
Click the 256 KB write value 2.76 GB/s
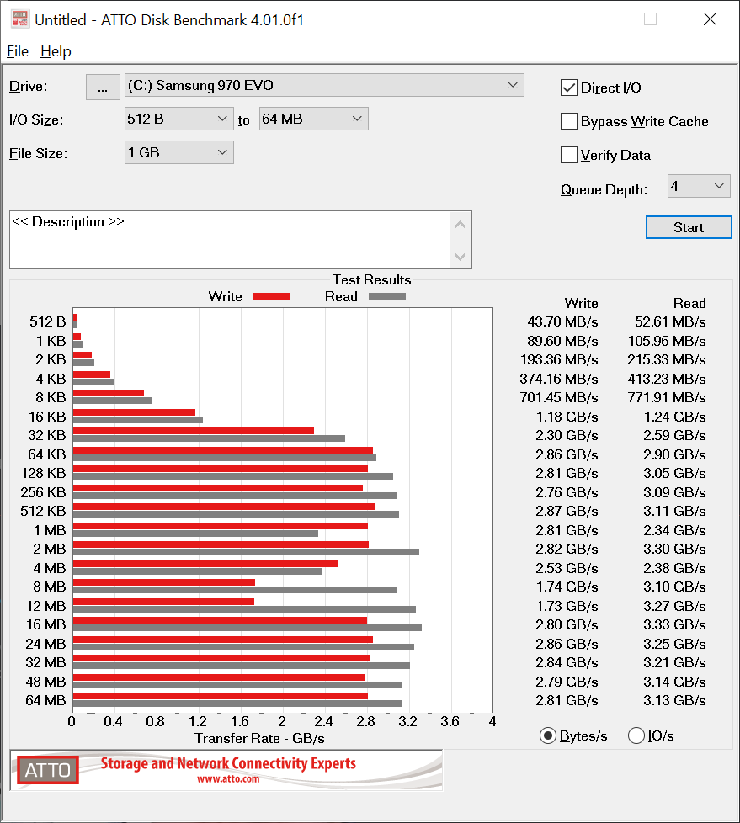coord(567,492)
